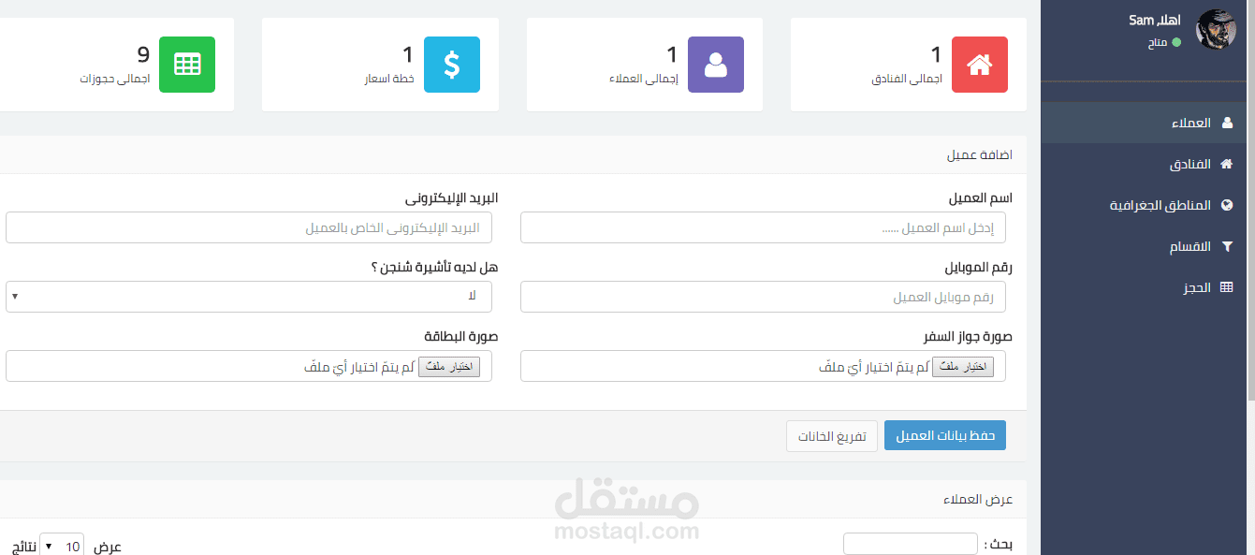Screen dimensions: 1255x555
Task: Click the تفريغ الخانات clear button
Action: click(831, 434)
